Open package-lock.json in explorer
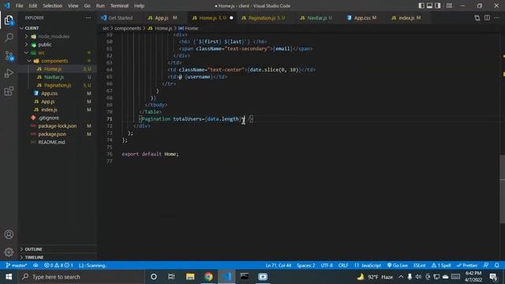Screen dimensions: 505x284 (58, 126)
